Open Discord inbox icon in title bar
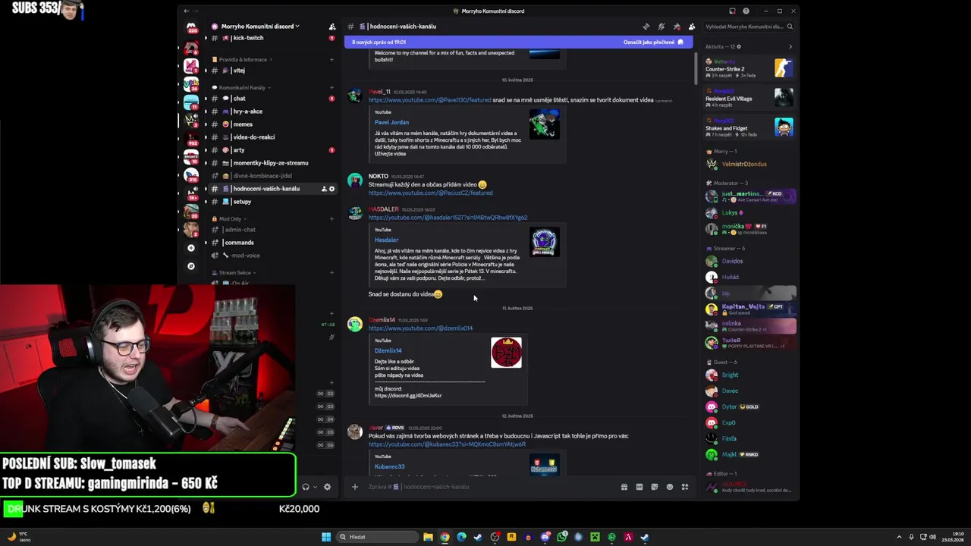Image resolution: width=971 pixels, height=546 pixels. click(732, 11)
